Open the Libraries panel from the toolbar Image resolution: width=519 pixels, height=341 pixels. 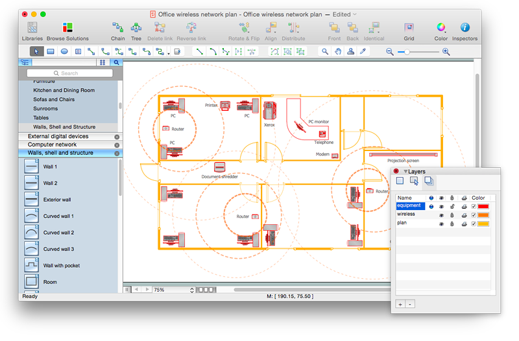point(32,28)
